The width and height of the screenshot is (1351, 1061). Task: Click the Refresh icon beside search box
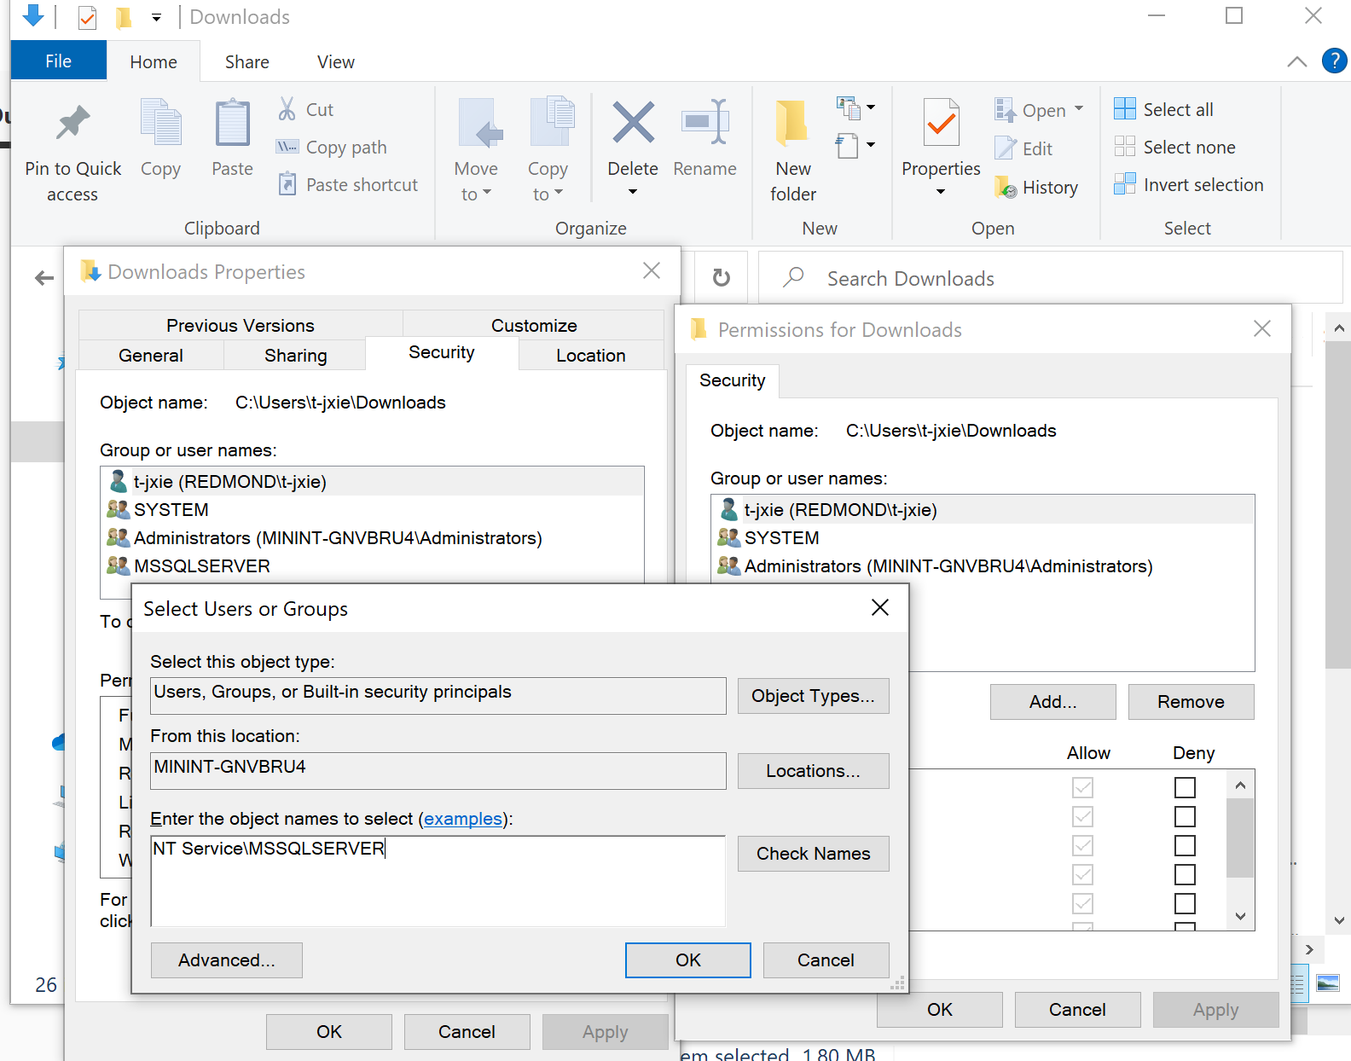point(721,278)
